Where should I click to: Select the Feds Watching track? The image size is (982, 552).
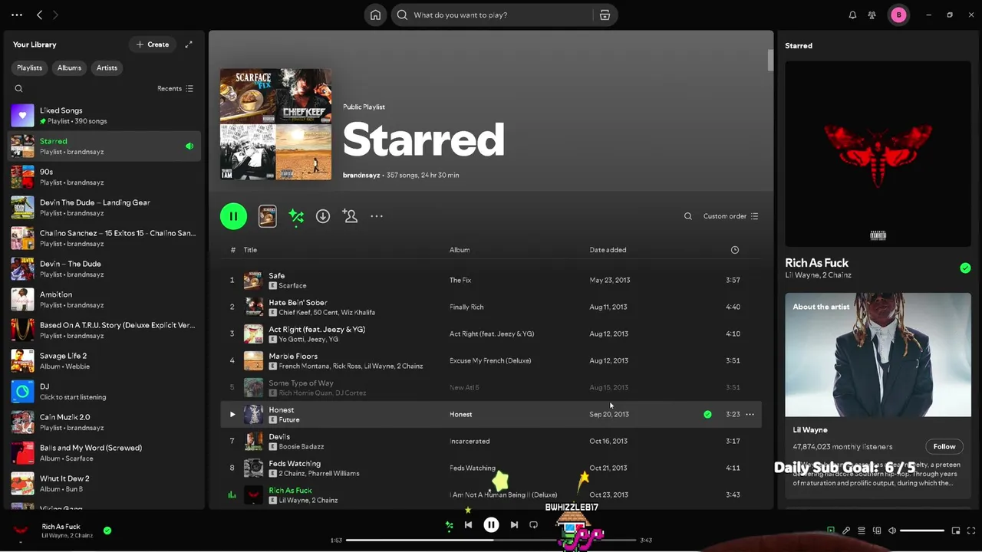[491, 468]
